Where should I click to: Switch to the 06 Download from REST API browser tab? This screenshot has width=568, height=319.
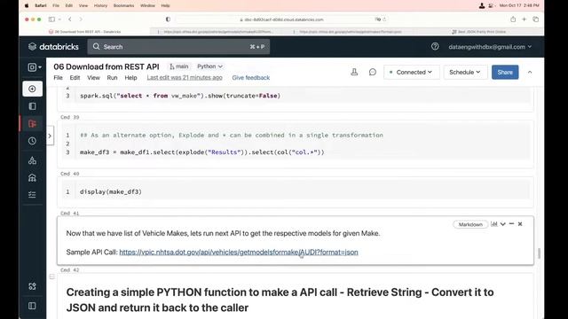[x=84, y=32]
